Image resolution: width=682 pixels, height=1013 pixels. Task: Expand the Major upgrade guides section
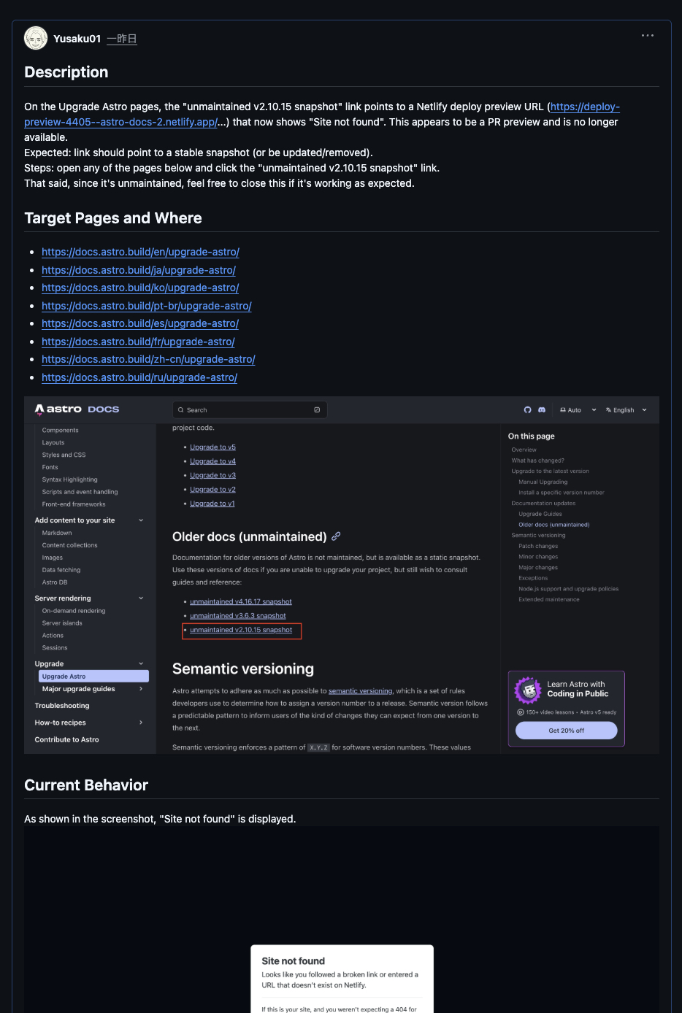(141, 689)
